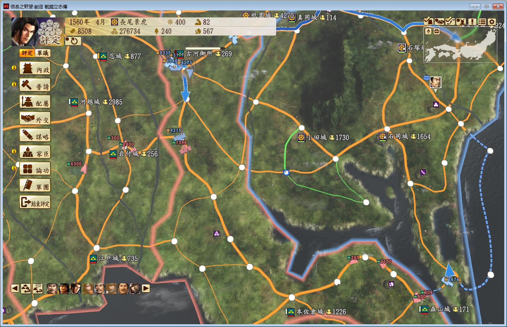Image resolution: width=507 pixels, height=327 pixels.
Task: Click the 小田城 castle crest icon
Action: [301, 137]
